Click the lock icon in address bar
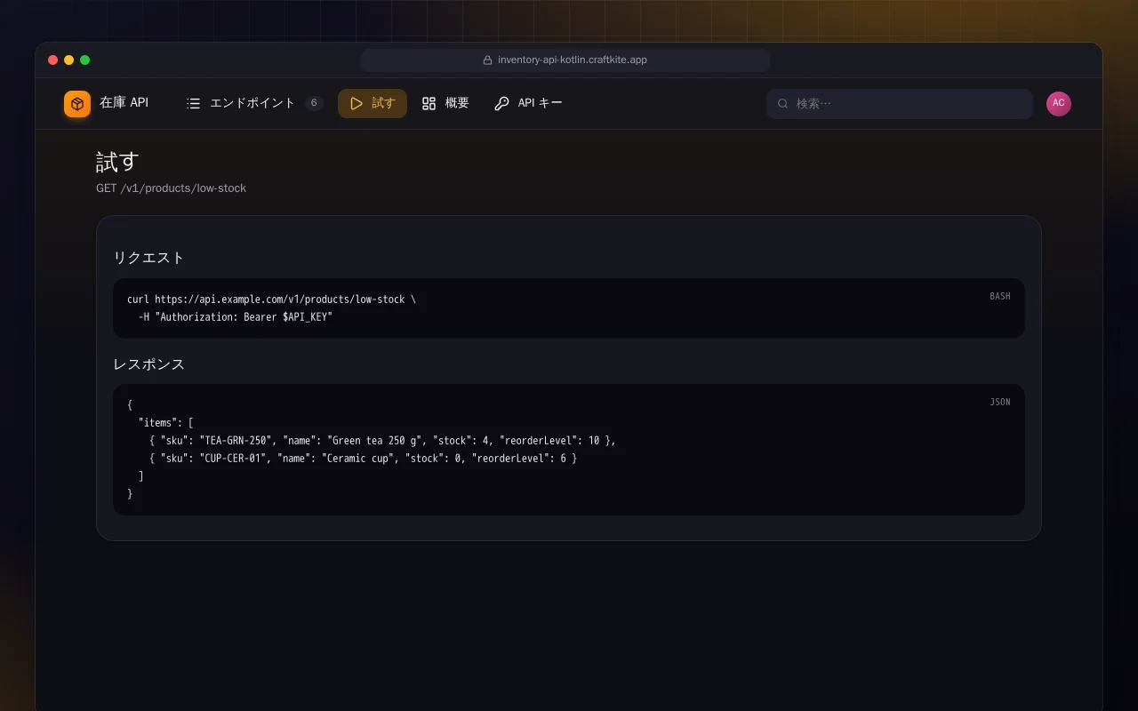This screenshot has width=1138, height=711. click(487, 60)
